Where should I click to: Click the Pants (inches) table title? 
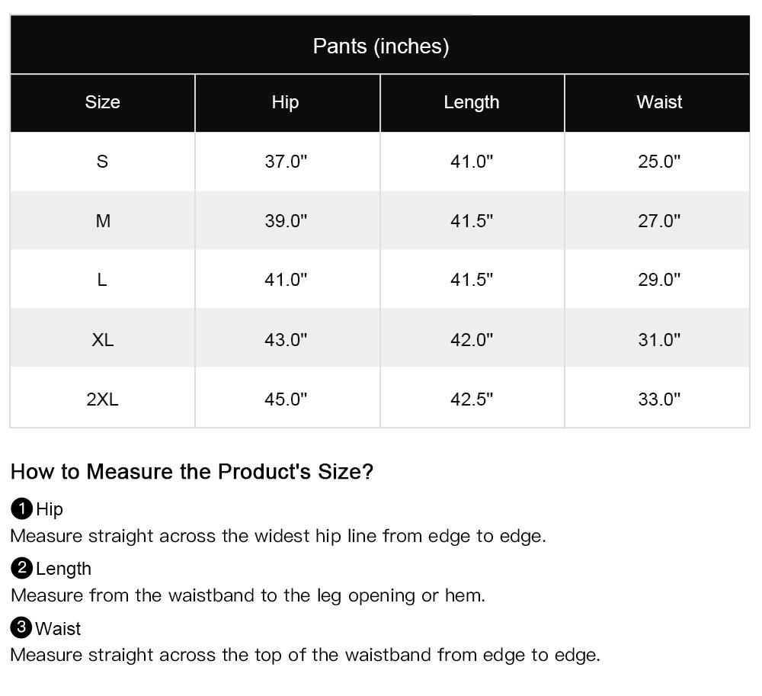pos(380,46)
